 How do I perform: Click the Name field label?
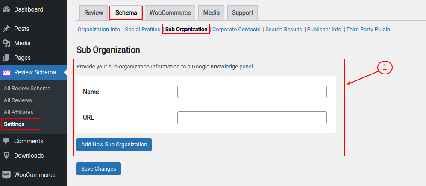click(x=91, y=92)
